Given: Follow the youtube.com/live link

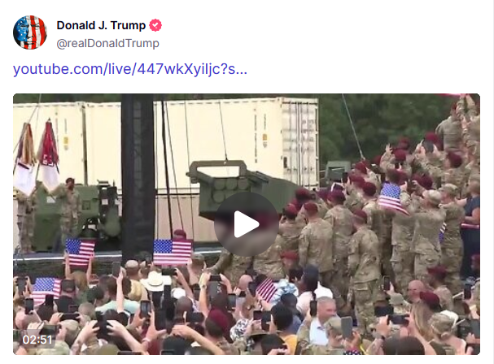Looking at the screenshot, I should 129,69.
